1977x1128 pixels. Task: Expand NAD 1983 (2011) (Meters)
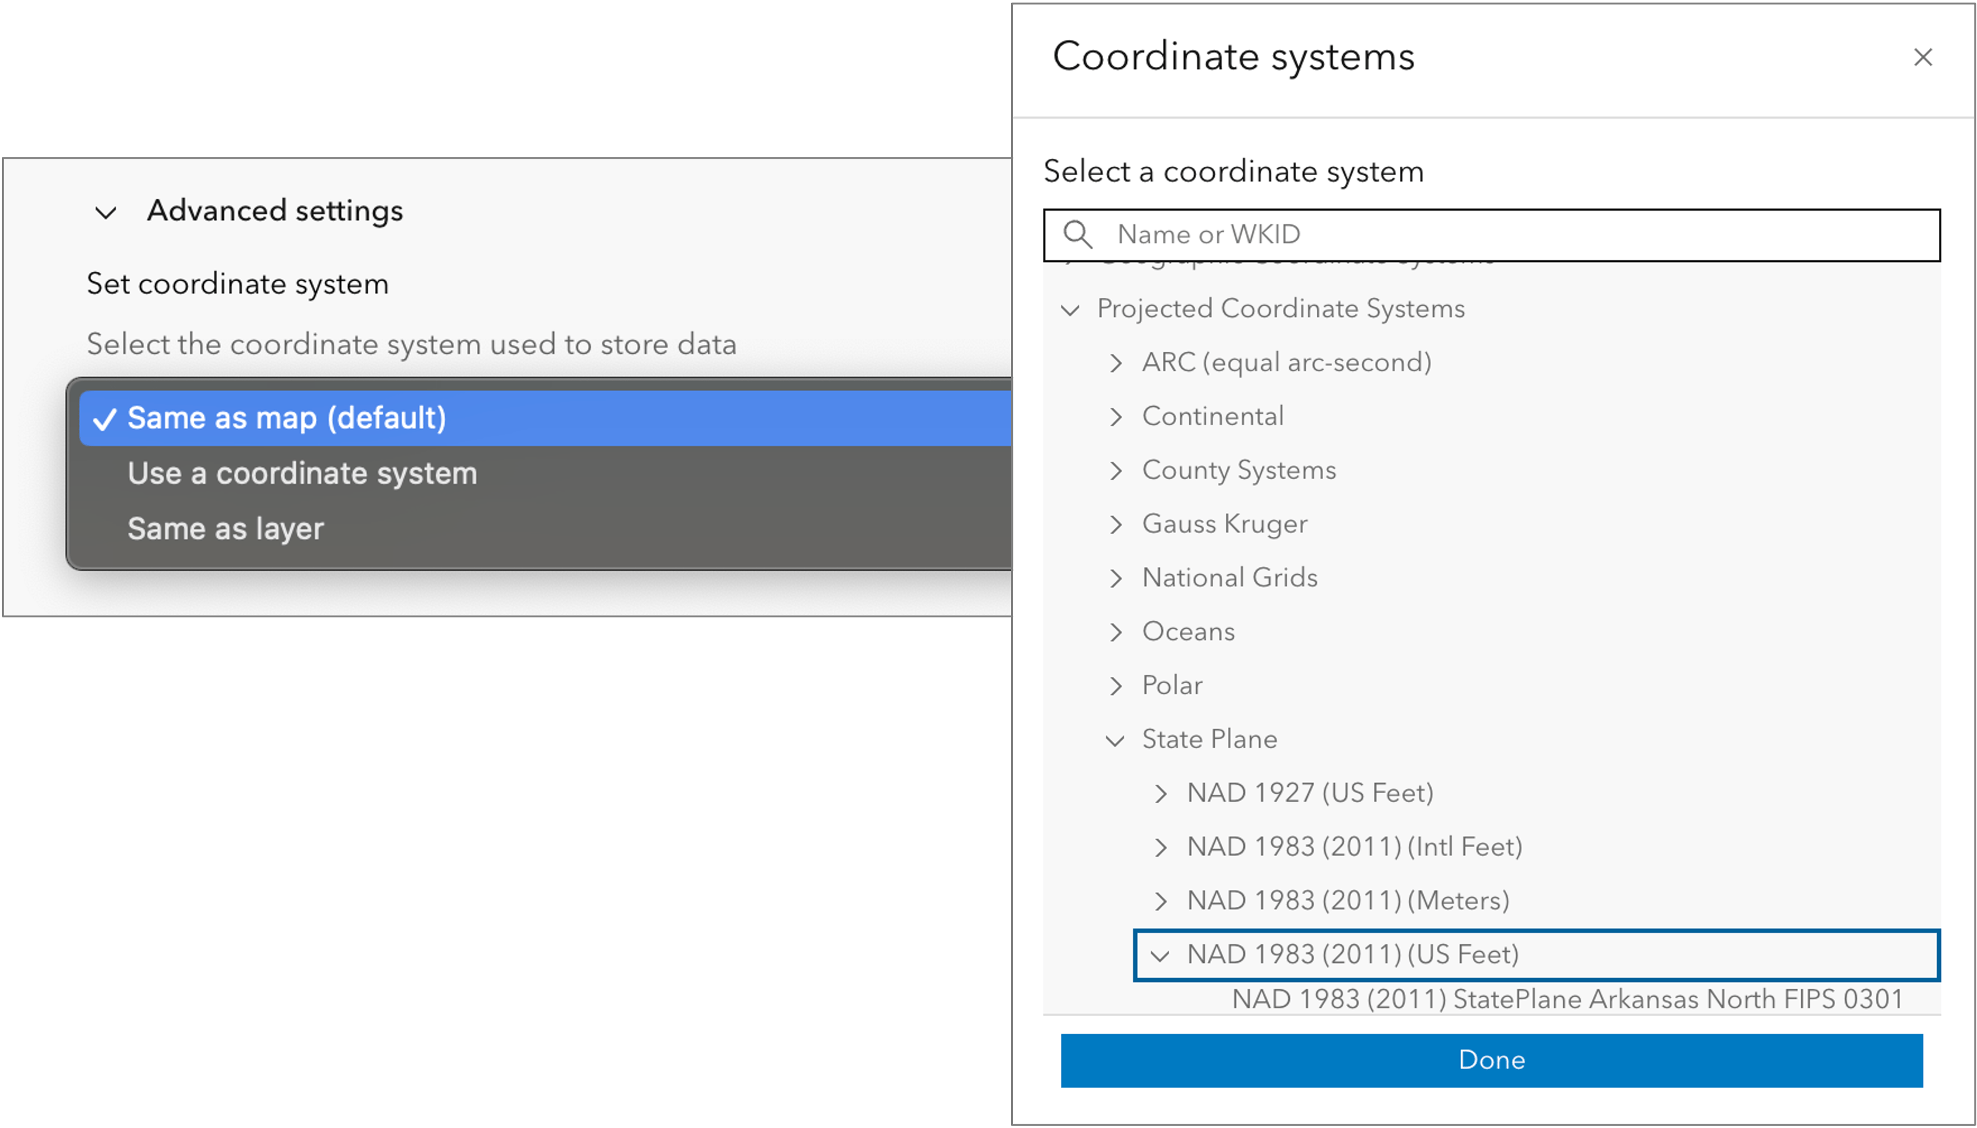(x=1162, y=901)
